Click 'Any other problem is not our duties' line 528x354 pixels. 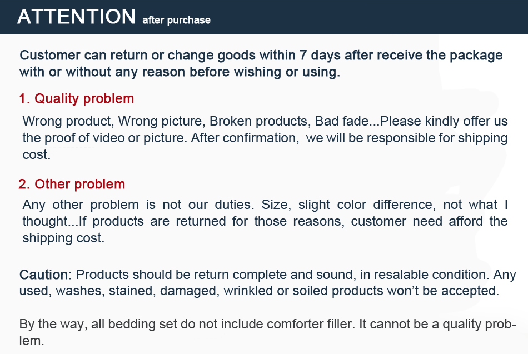pos(137,205)
